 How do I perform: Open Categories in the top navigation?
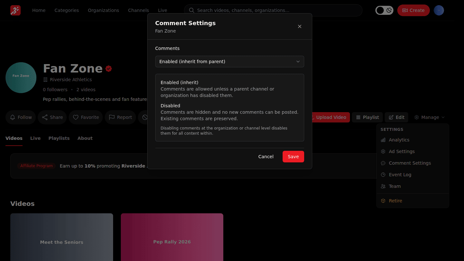click(x=67, y=10)
